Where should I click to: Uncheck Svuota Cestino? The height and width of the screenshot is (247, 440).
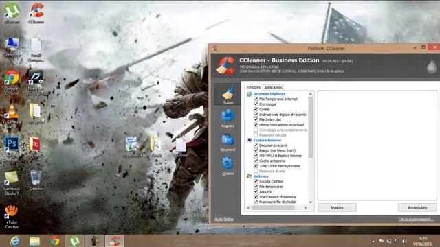pyautogui.click(x=256, y=181)
